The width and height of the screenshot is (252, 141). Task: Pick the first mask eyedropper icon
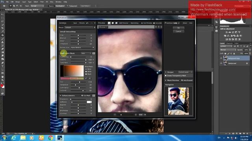pyautogui.click(x=86, y=78)
